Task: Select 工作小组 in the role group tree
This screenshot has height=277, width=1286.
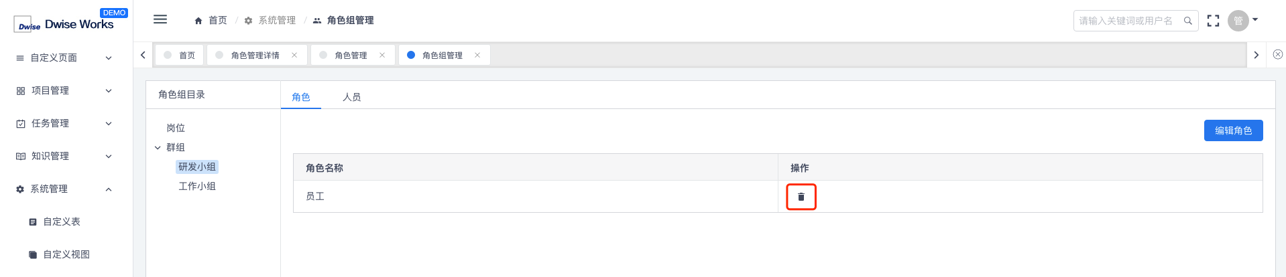Action: point(197,186)
